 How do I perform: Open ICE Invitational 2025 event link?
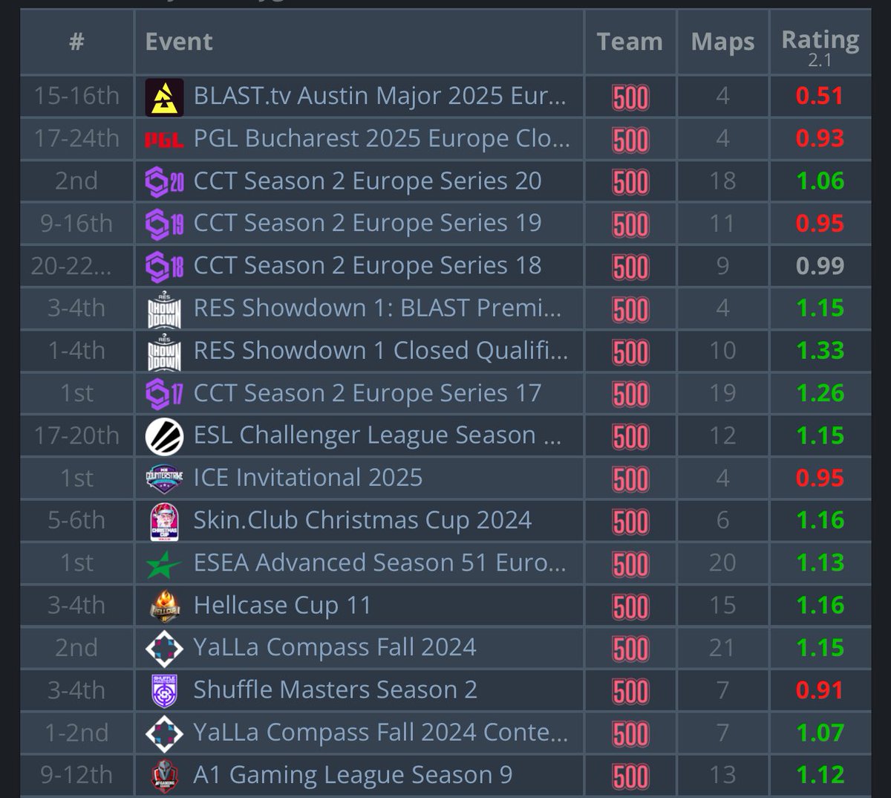308,477
